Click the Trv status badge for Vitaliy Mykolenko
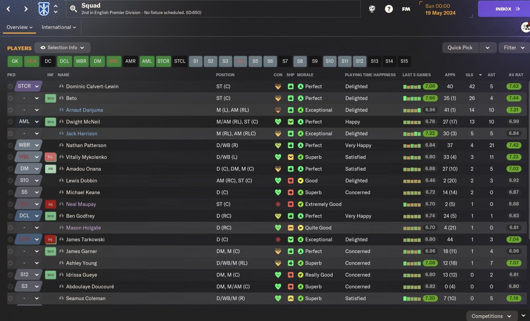 [51, 157]
